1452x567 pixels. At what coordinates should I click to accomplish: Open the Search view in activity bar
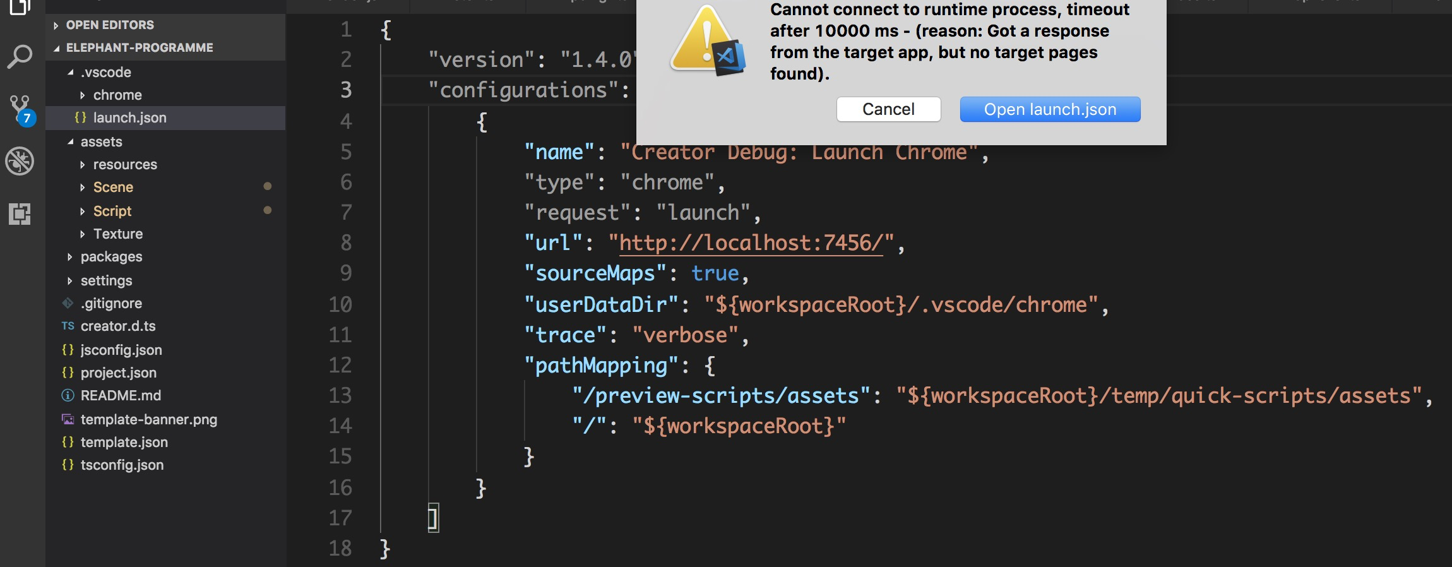(20, 57)
